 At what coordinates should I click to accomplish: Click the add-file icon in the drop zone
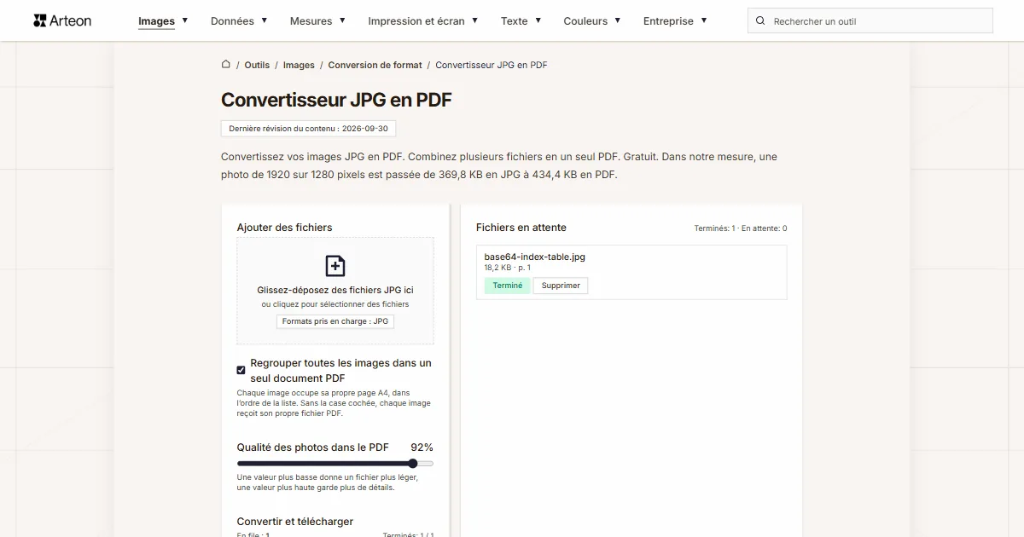pyautogui.click(x=335, y=266)
